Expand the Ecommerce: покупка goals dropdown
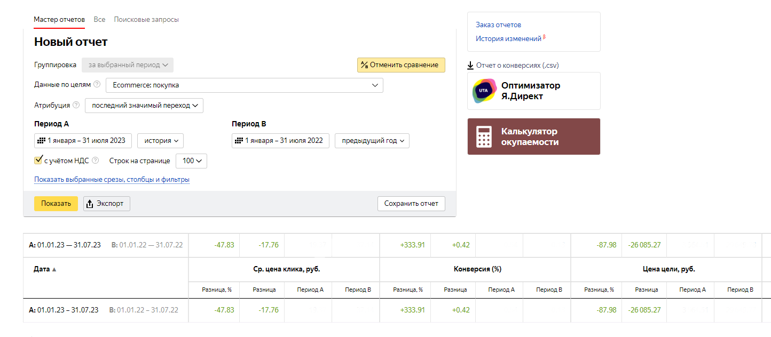The height and width of the screenshot is (337, 771). click(x=244, y=85)
